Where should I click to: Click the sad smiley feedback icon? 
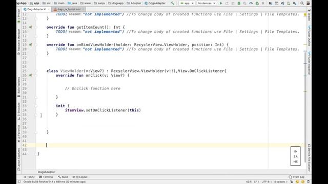click(303, 182)
